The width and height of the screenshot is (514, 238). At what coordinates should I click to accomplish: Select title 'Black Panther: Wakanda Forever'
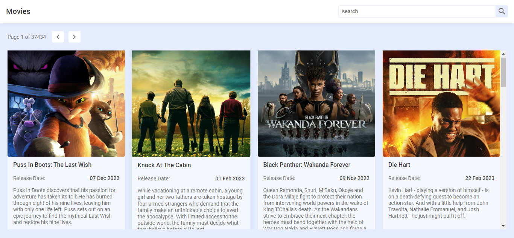point(307,165)
